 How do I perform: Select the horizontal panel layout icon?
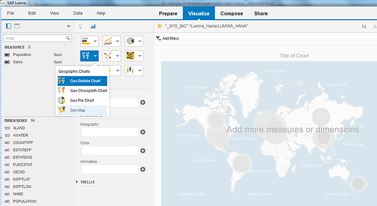point(17,26)
